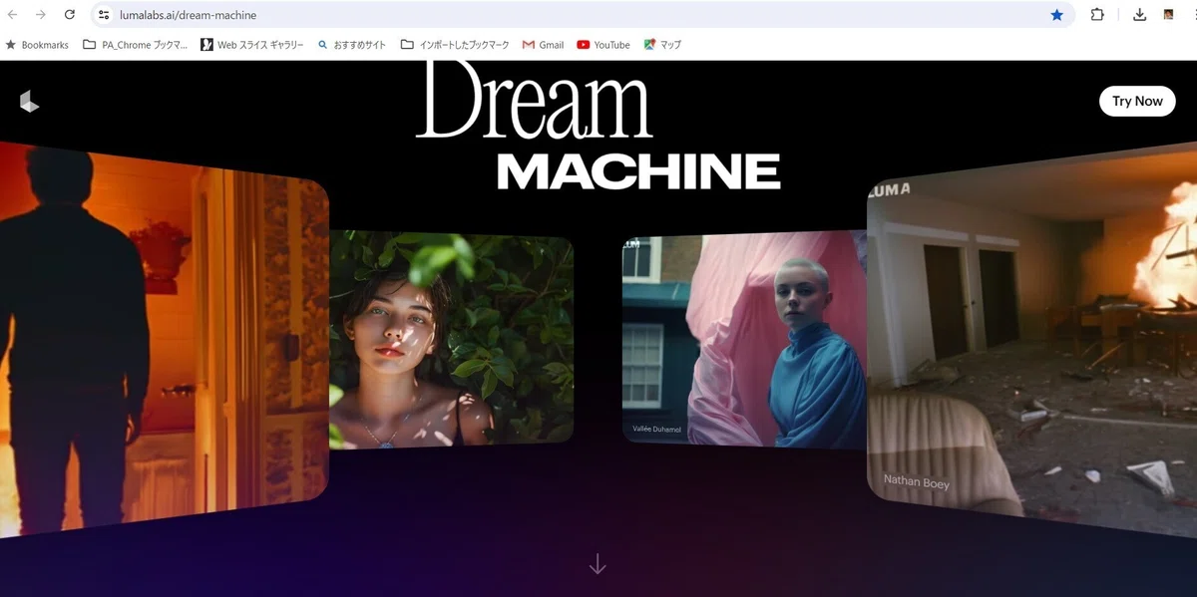1197x597 pixels.
Task: Toggle the blue bookmark star
Action: (x=1056, y=15)
